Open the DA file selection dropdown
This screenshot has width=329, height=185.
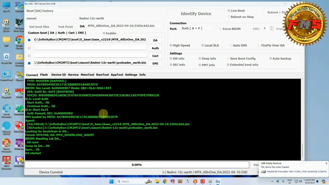[x=126, y=26]
